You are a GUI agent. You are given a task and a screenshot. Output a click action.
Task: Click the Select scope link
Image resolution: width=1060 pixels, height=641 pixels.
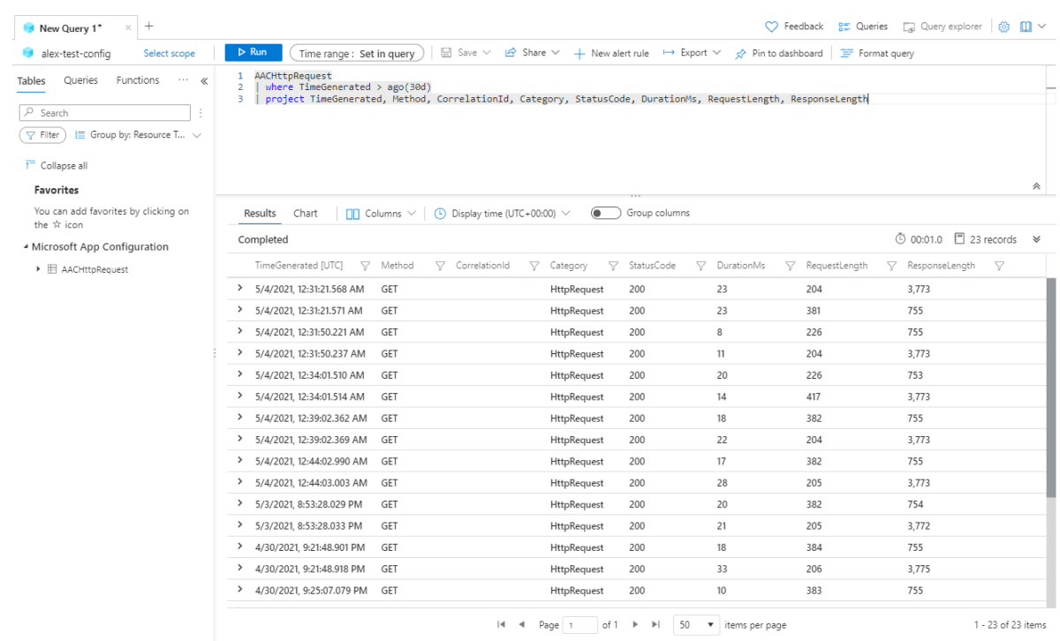169,53
